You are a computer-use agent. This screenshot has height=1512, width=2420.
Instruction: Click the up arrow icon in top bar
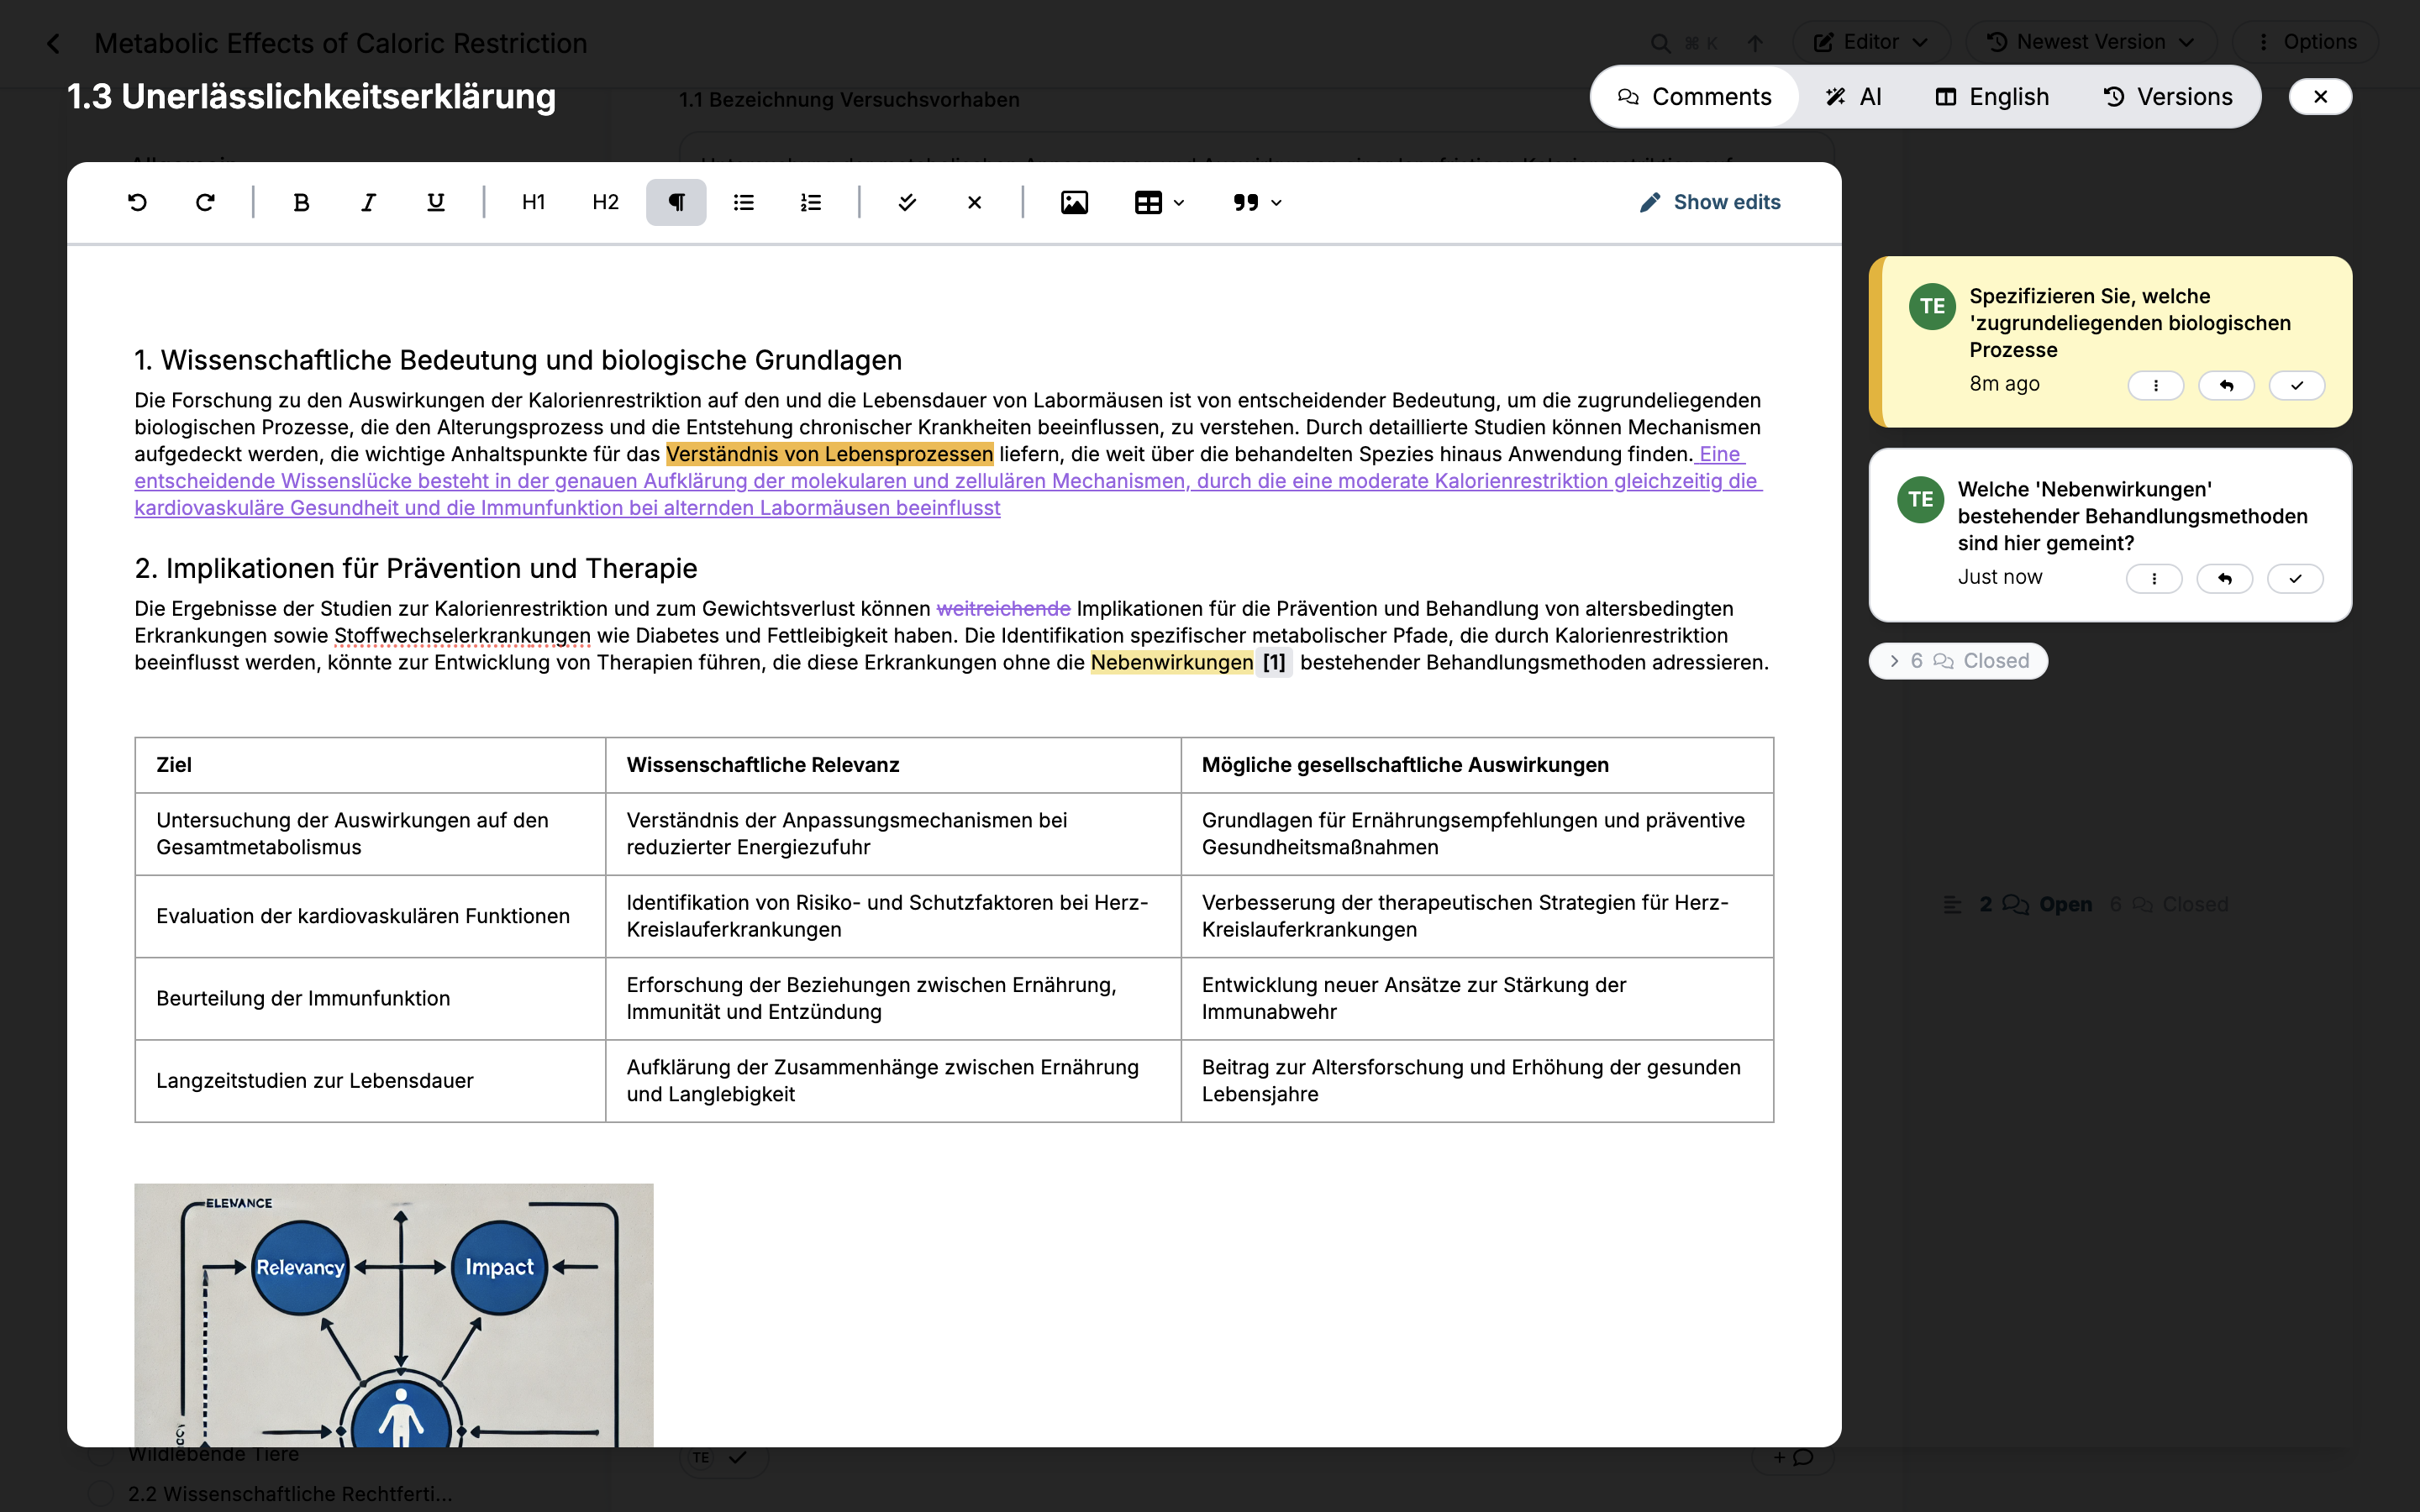point(1755,43)
